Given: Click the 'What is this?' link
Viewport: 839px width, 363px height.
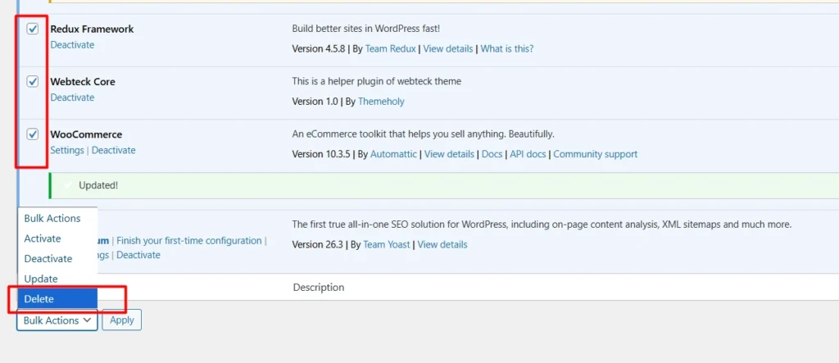Looking at the screenshot, I should pyautogui.click(x=506, y=48).
